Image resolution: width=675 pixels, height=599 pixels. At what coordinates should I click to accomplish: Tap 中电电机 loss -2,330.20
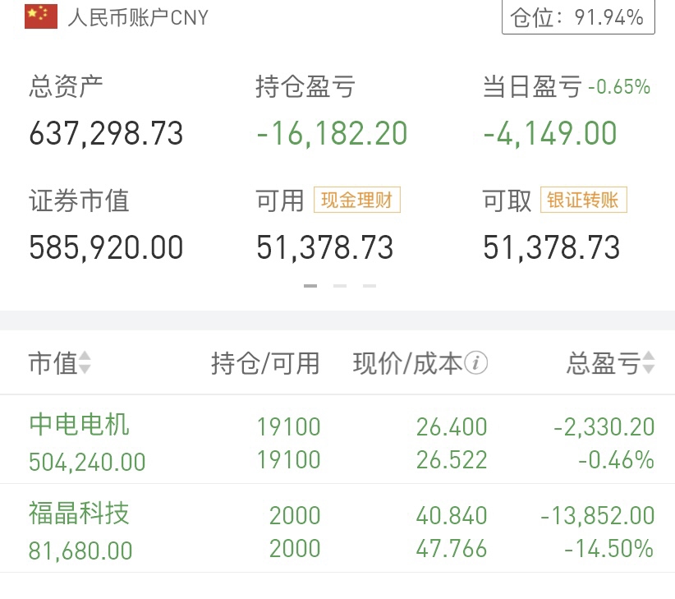pos(604,426)
